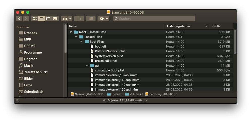This screenshot has width=251, height=122.
Task: Go forward with the right chevron button
Action: [26, 19]
